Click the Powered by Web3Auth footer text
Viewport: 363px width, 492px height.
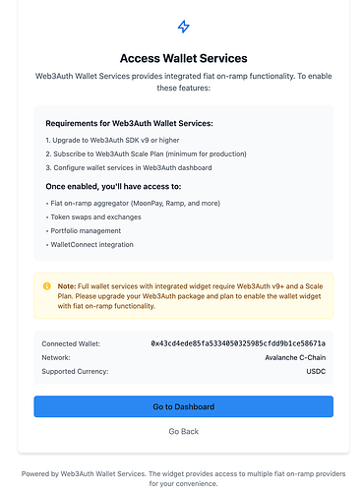click(183, 478)
